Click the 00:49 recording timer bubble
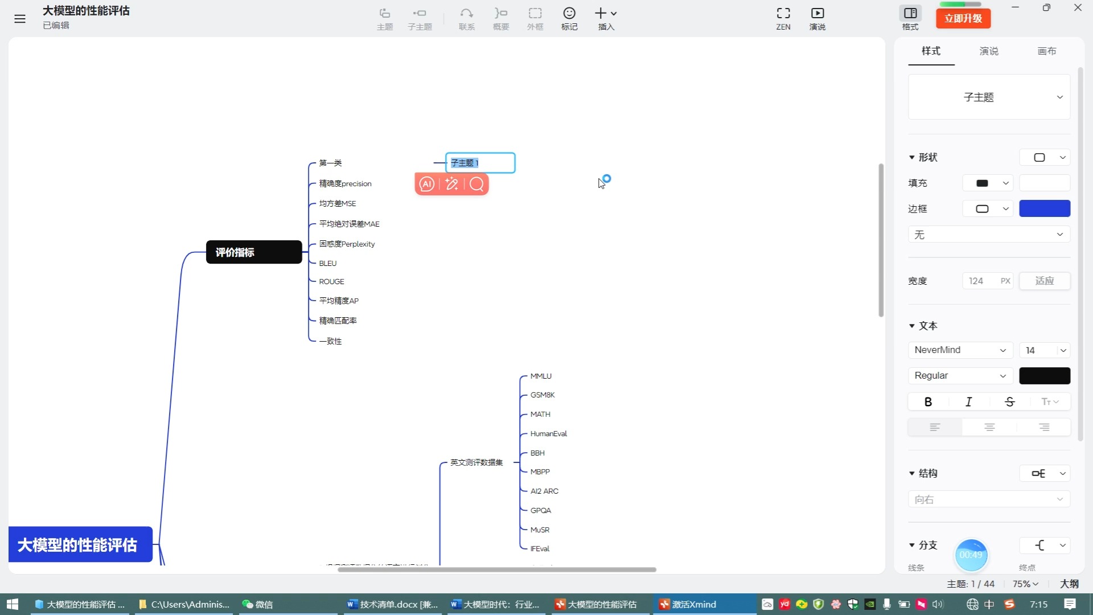This screenshot has width=1093, height=615. 971,555
